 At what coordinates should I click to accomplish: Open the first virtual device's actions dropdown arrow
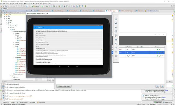tap(162, 49)
